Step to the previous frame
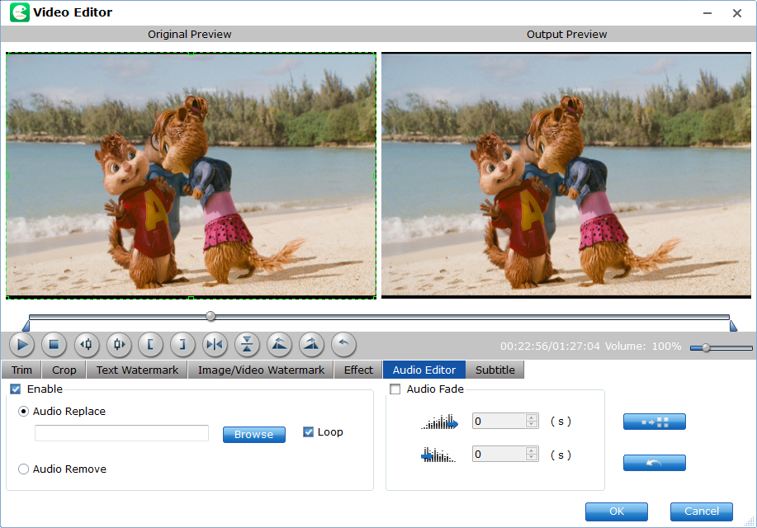757x528 pixels. (87, 344)
